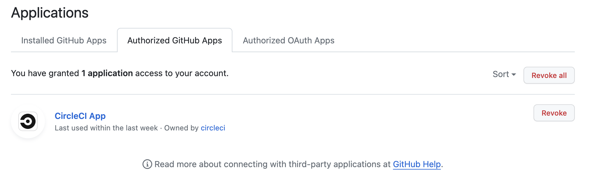Click the "Owned by" label
The height and width of the screenshot is (182, 590).
(x=181, y=128)
